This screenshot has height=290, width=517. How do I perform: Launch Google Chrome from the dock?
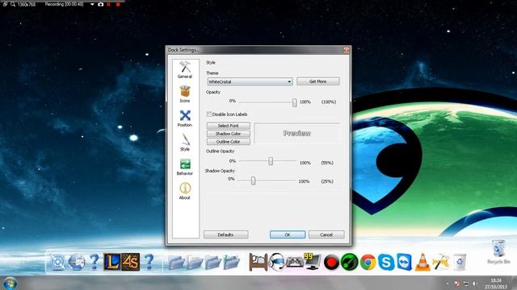(x=368, y=263)
